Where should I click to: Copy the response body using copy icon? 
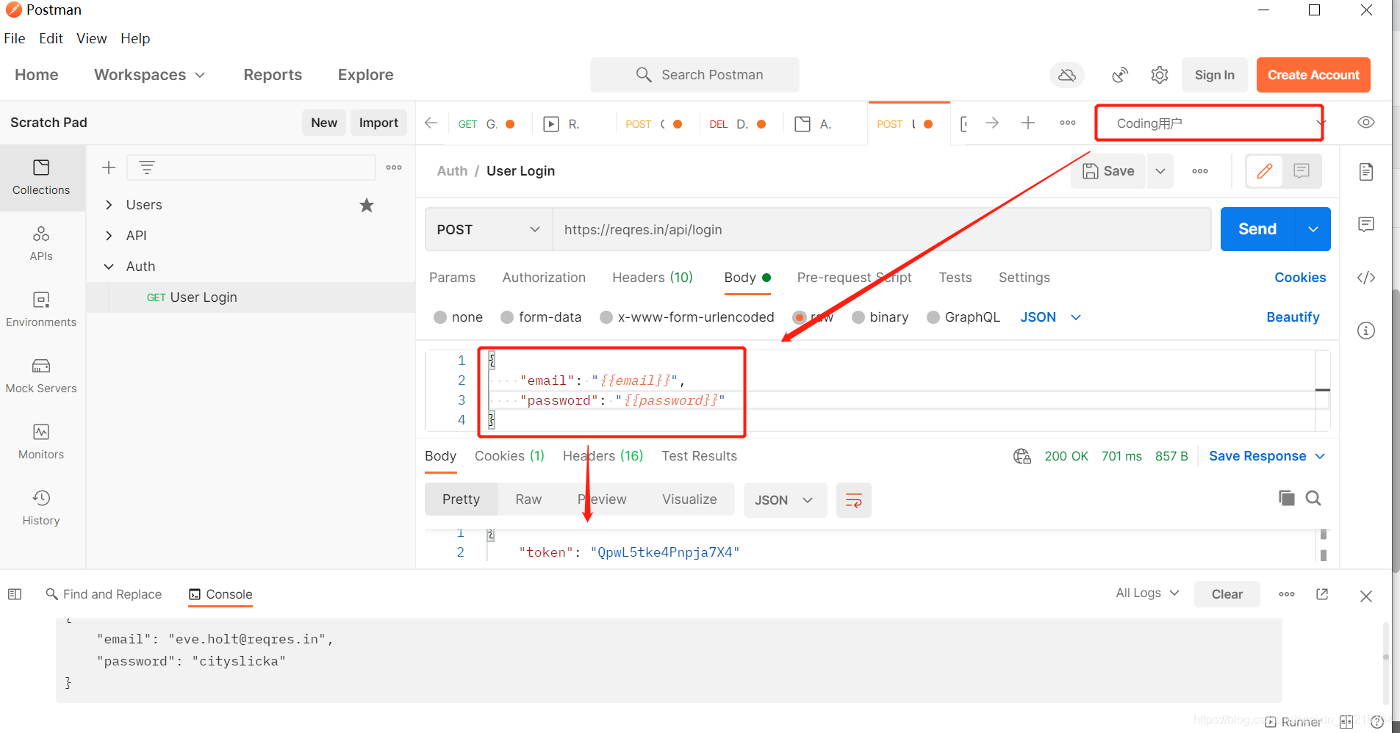(x=1286, y=498)
